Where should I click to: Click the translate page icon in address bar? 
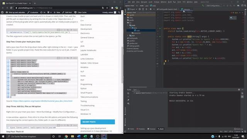(x=103, y=8)
